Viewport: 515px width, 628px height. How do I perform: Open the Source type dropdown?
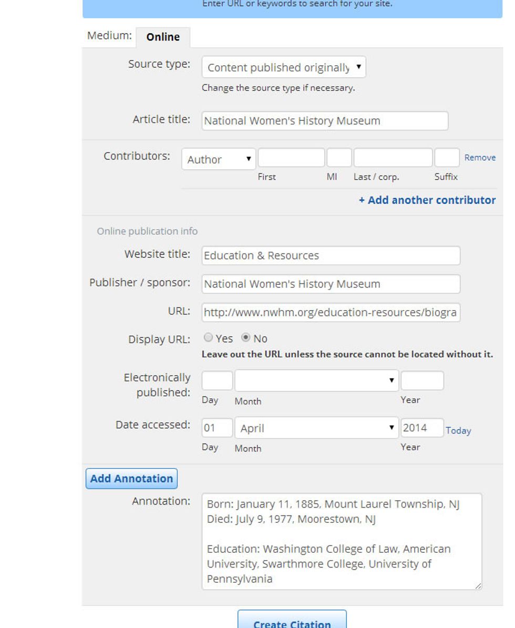point(285,67)
